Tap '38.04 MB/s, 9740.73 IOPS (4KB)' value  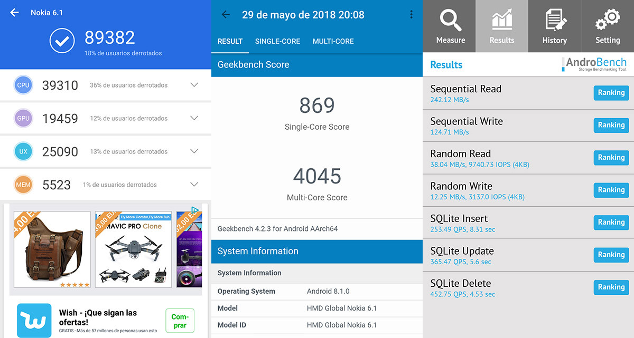480,165
